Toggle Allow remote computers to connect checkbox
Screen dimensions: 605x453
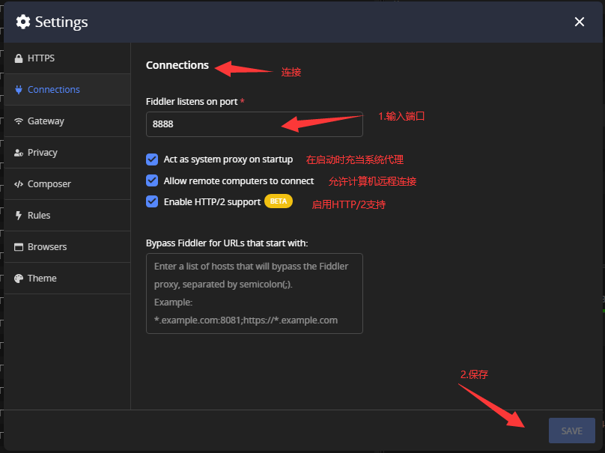click(x=152, y=180)
